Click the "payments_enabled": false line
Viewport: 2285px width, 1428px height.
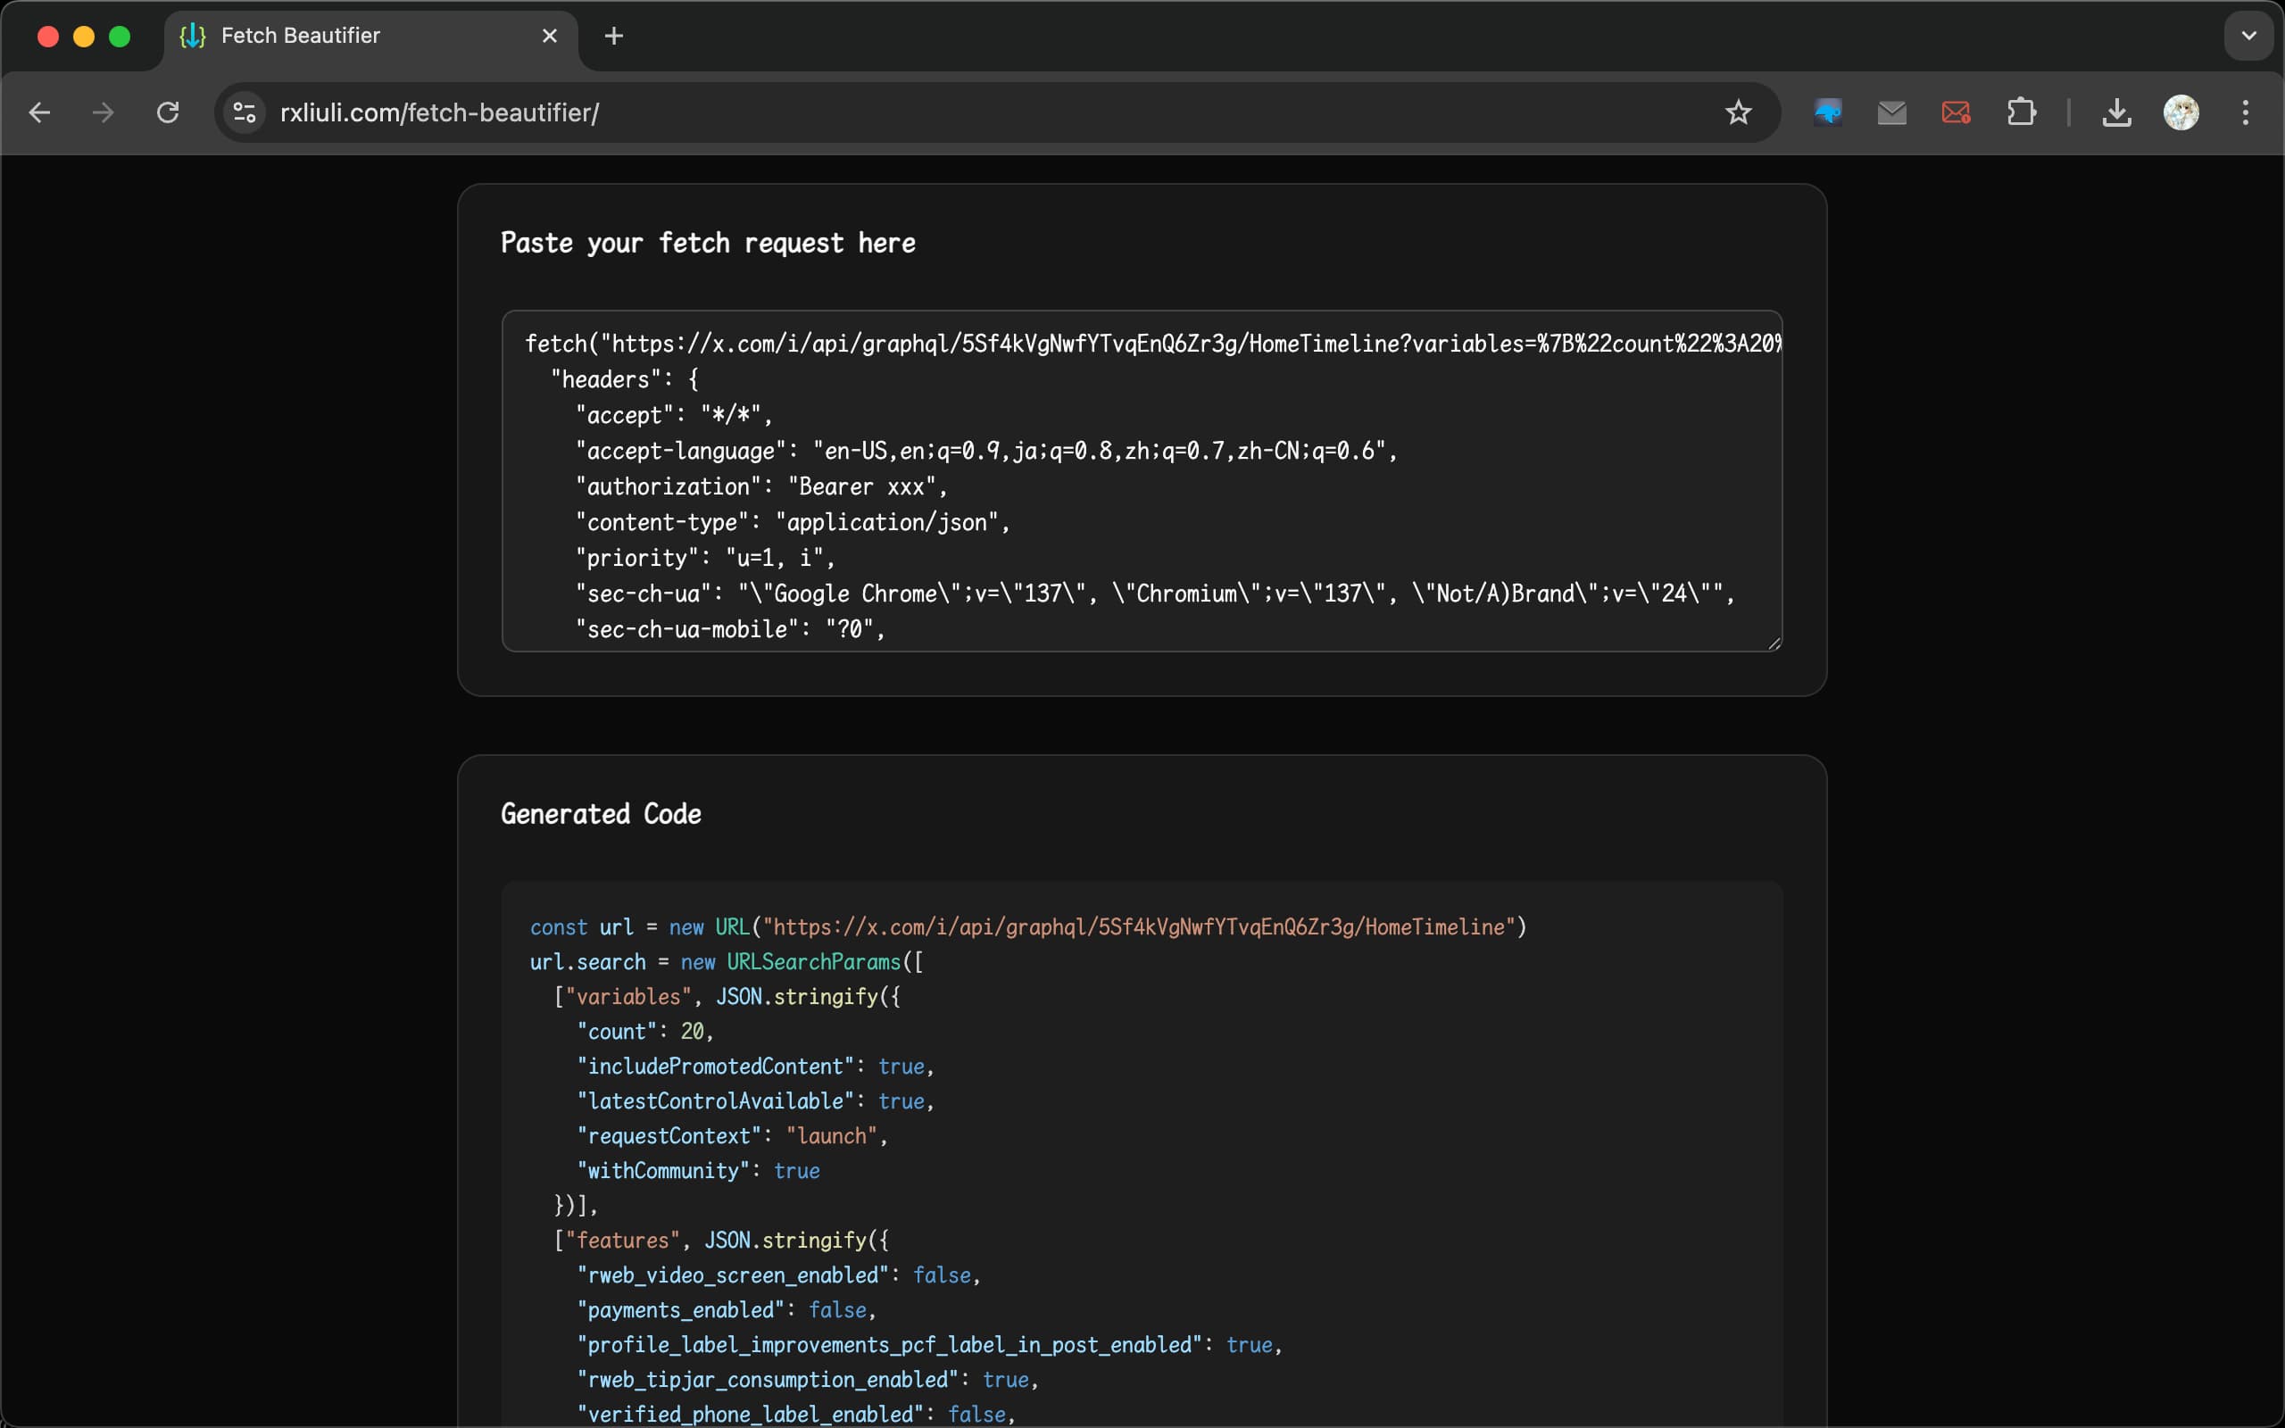click(x=727, y=1310)
